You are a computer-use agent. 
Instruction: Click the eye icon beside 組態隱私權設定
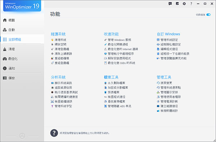158,44
